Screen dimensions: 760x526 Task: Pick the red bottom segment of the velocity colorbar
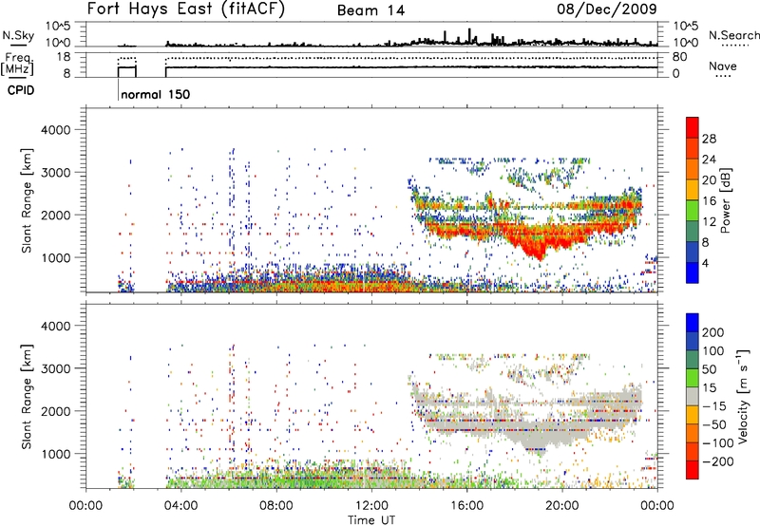[x=693, y=469]
